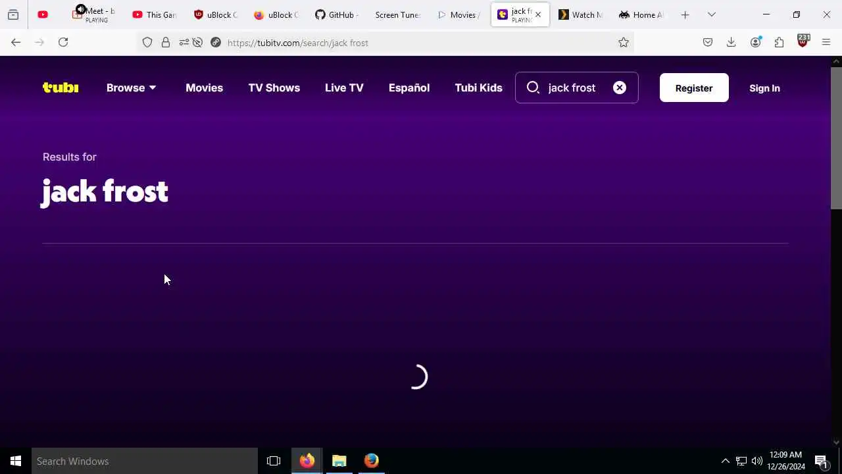This screenshot has width=842, height=474.
Task: Open the Firefox View tab icon
Action: click(13, 14)
